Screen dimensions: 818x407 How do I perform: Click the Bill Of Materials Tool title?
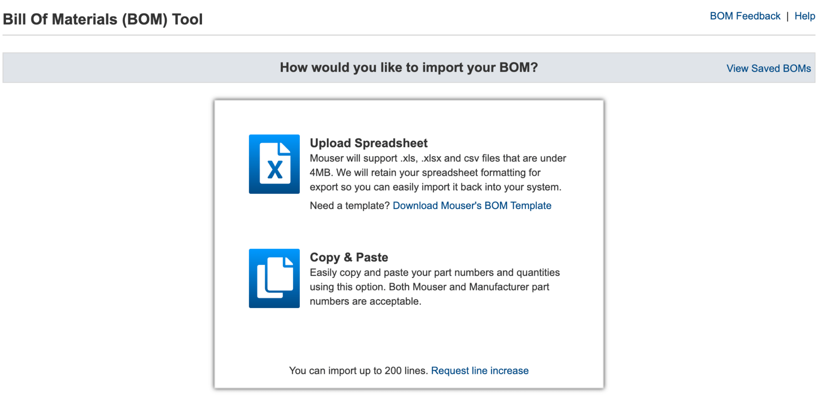pos(103,19)
